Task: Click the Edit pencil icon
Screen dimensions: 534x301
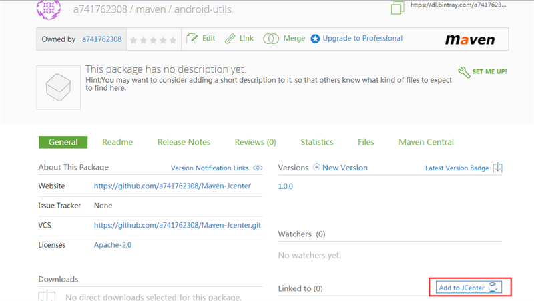Action: click(x=192, y=39)
